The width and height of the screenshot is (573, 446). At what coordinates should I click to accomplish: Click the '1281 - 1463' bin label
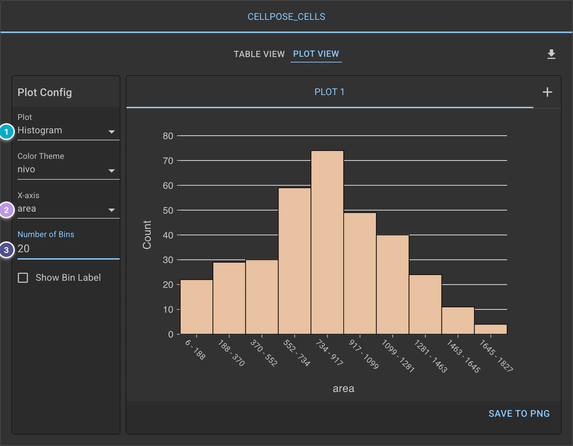(430, 356)
